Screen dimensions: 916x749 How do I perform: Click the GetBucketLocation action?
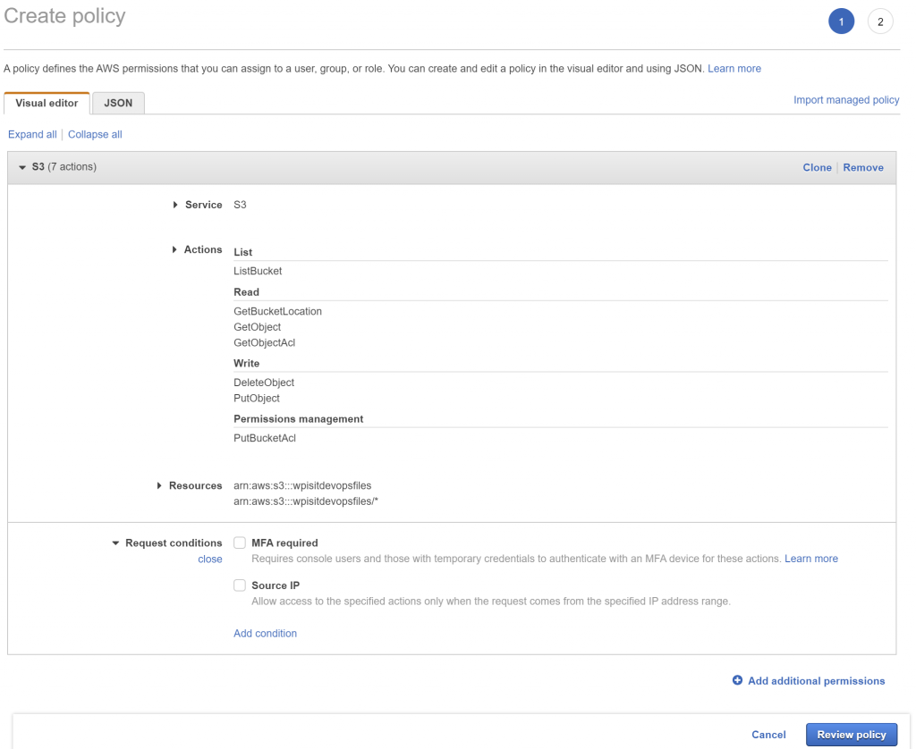277,311
